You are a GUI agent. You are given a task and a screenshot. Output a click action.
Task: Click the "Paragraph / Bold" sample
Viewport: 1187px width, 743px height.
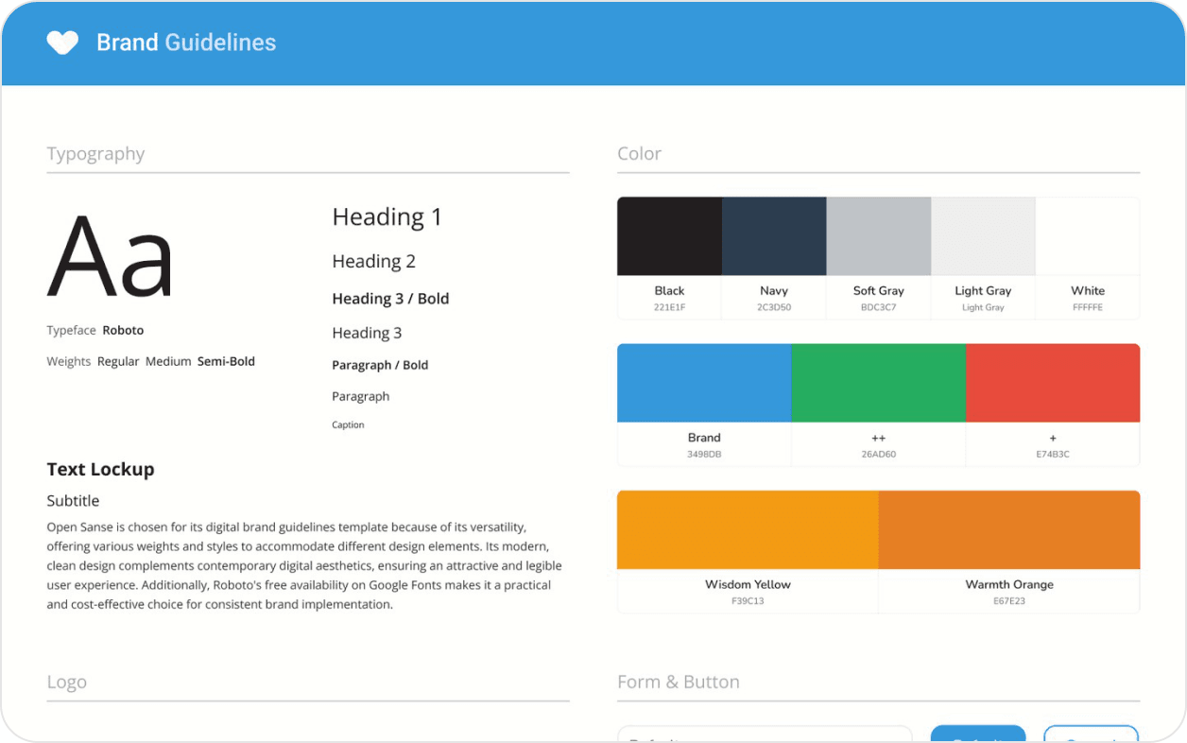pyautogui.click(x=380, y=365)
